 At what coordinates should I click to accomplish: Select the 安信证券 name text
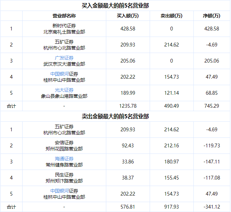coord(64,143)
